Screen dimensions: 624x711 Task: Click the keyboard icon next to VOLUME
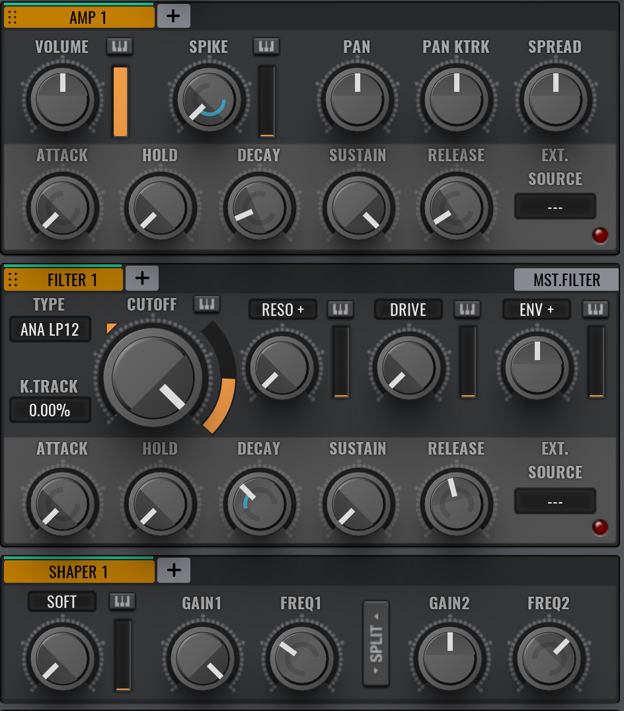click(120, 46)
